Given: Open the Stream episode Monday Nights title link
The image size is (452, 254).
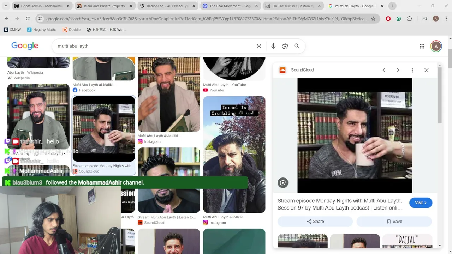Looking at the screenshot, I should pos(340,204).
